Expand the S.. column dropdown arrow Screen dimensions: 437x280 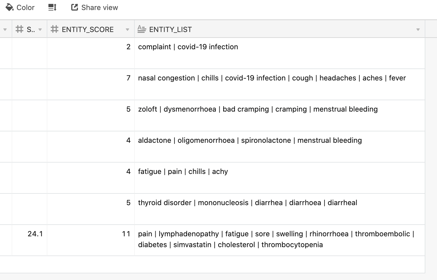(x=40, y=30)
